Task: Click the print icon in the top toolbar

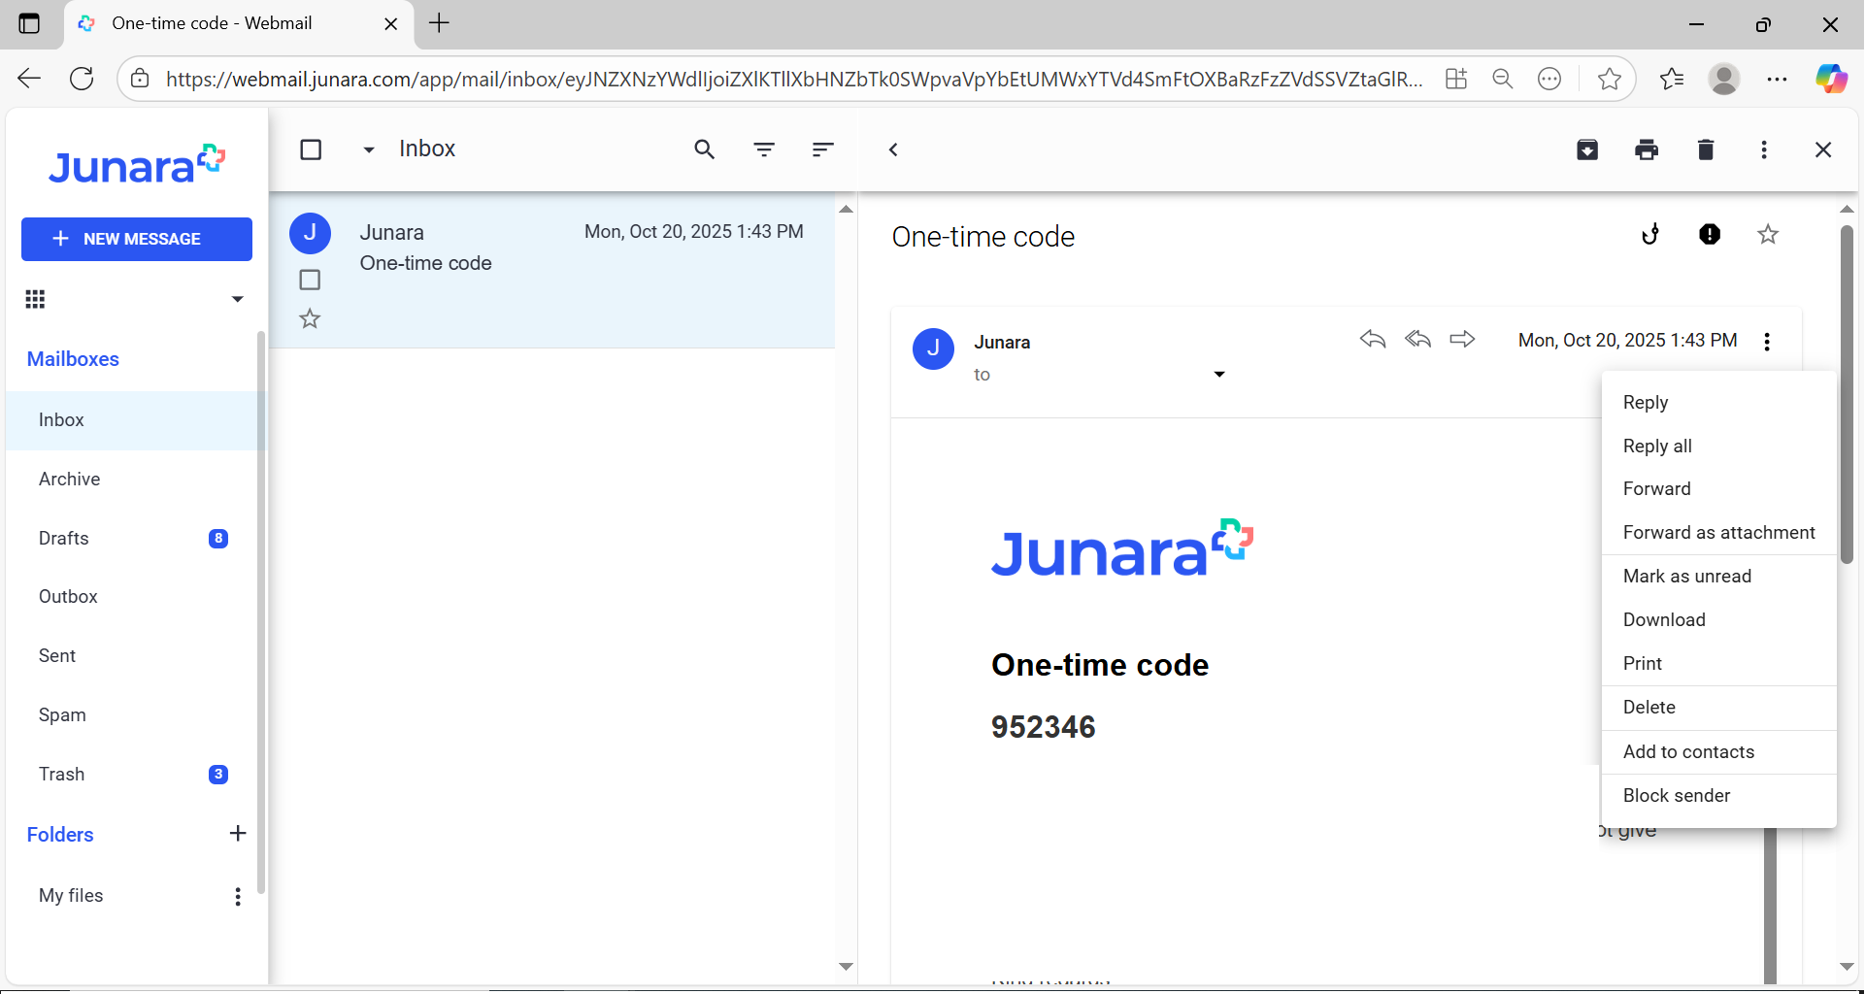Action: [1647, 149]
